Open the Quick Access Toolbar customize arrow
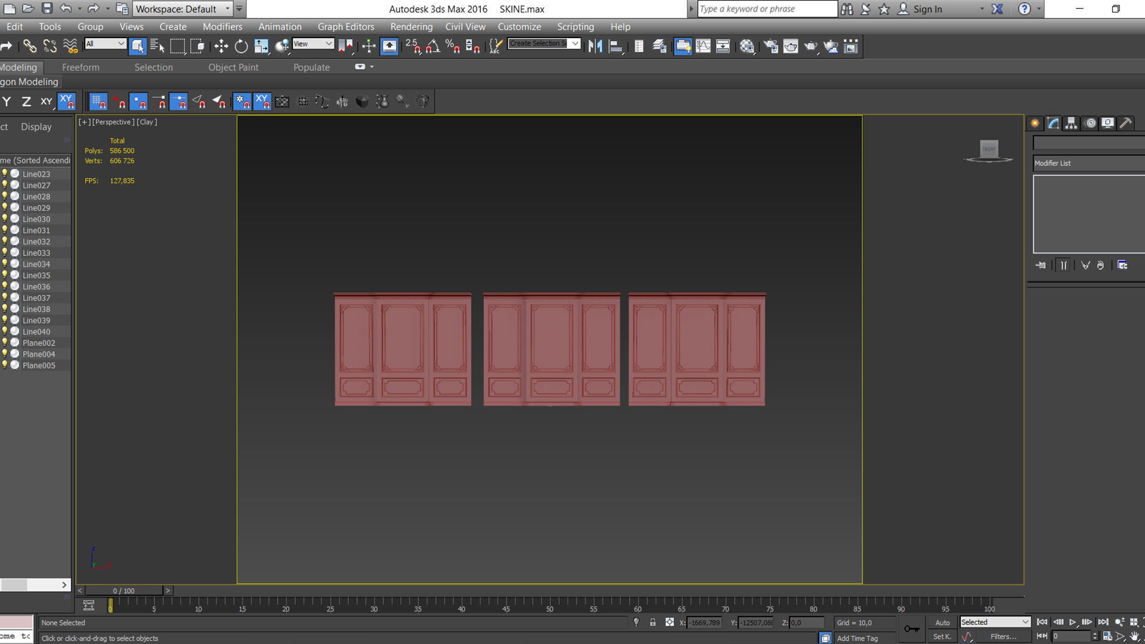This screenshot has height=644, width=1145. point(239,9)
